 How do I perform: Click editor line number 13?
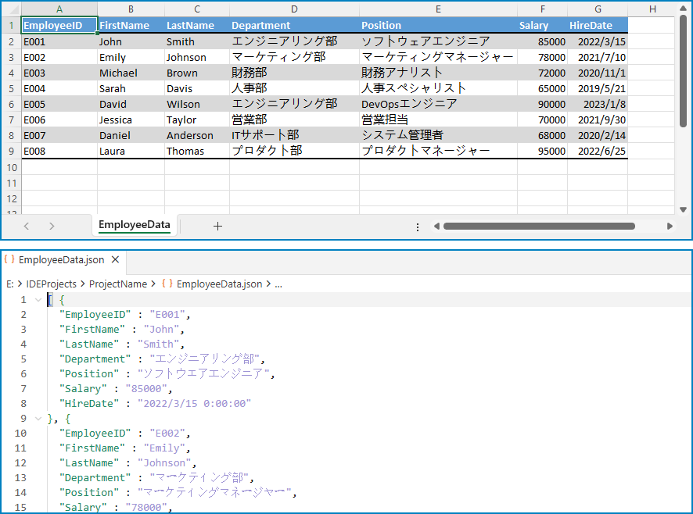pyautogui.click(x=21, y=478)
